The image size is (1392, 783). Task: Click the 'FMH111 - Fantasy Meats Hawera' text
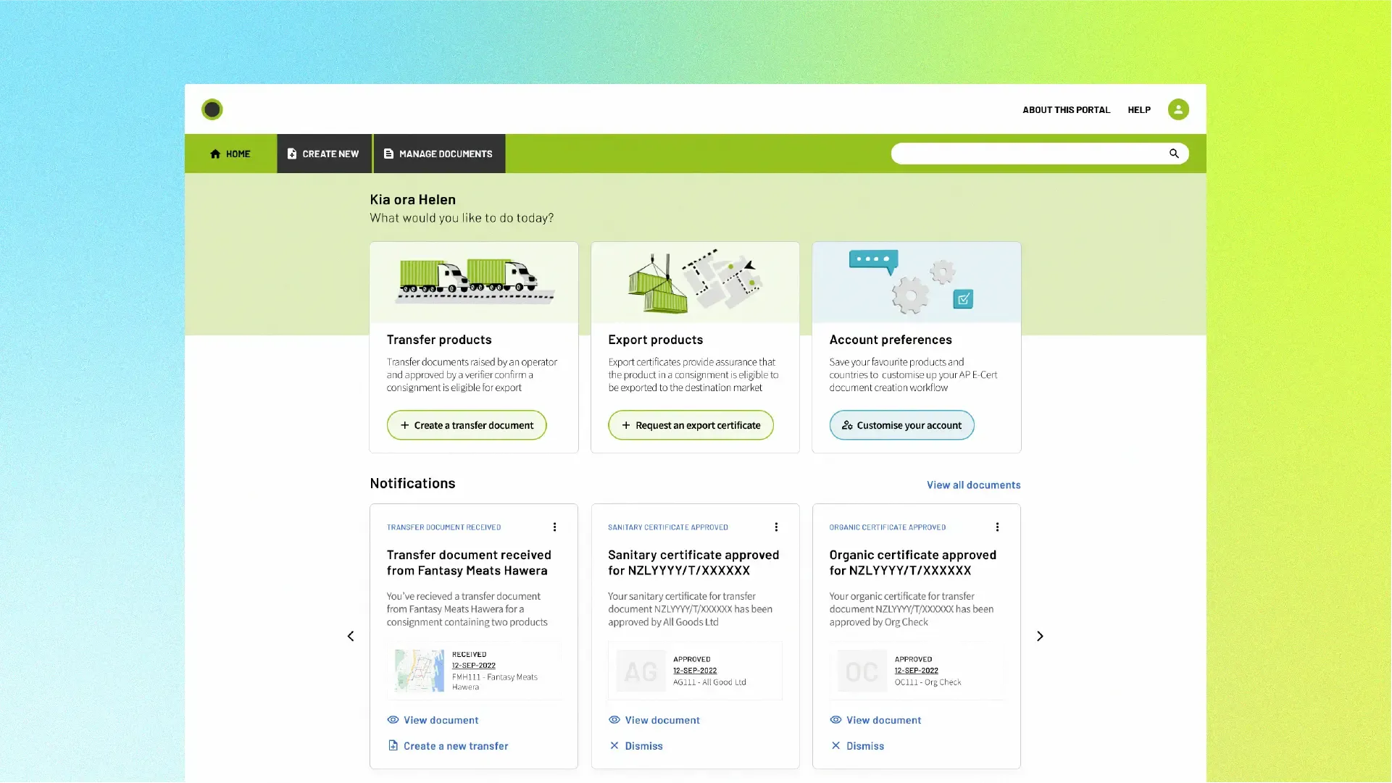(495, 682)
